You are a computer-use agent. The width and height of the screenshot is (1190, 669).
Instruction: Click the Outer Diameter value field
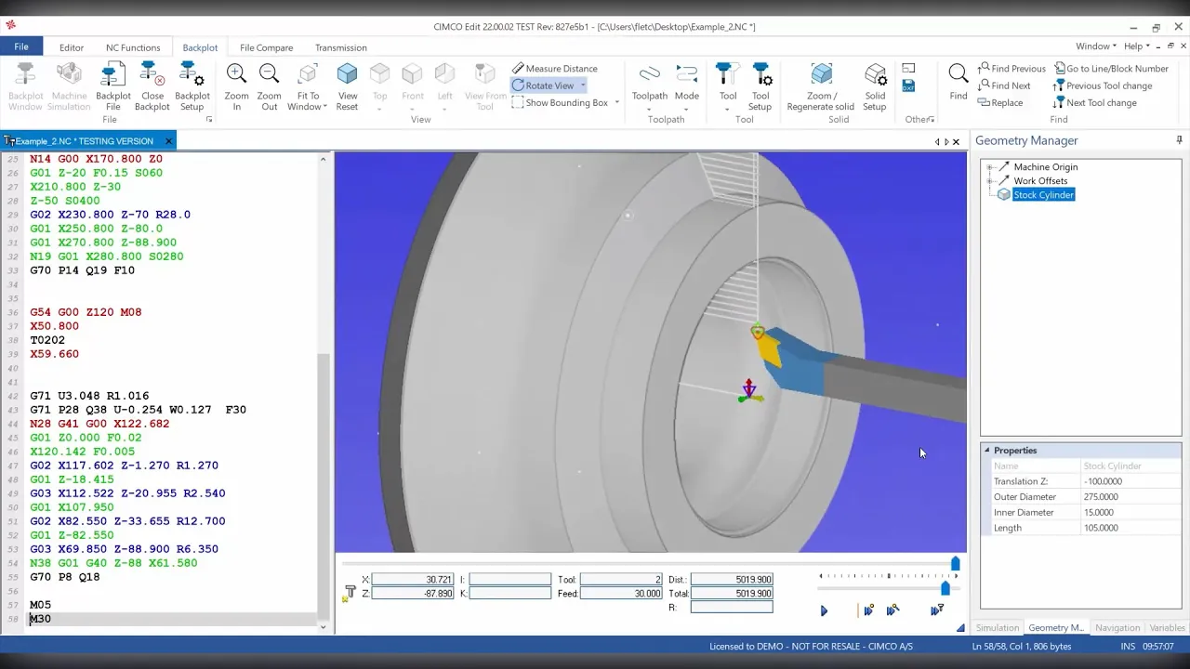(x=1130, y=497)
